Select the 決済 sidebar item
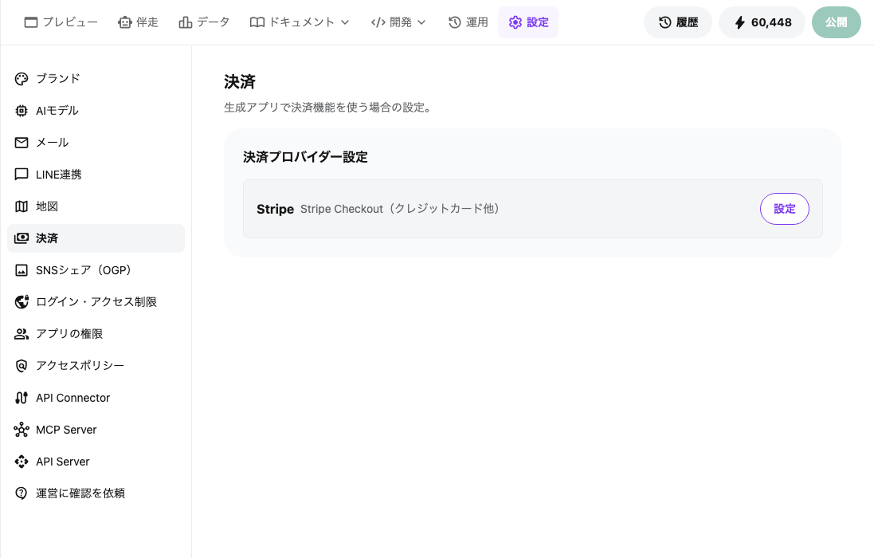Viewport: 874px width, 558px height. [96, 238]
